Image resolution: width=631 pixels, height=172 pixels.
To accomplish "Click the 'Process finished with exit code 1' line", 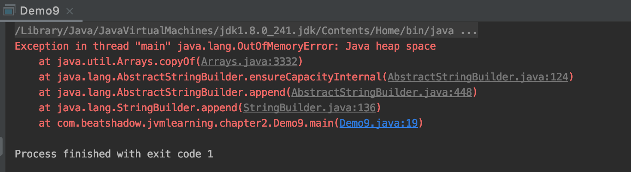I will point(114,154).
